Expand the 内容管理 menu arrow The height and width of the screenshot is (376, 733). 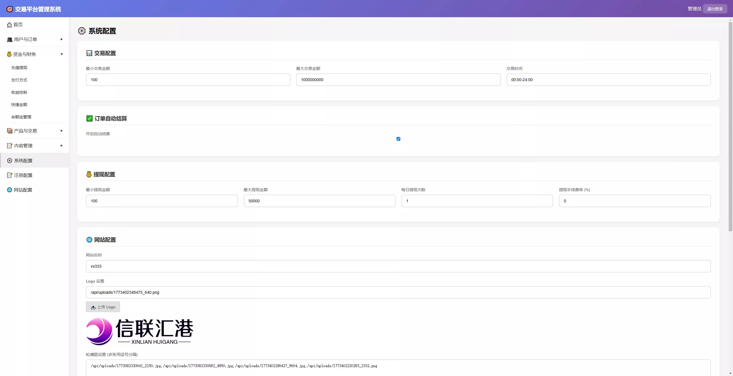(62, 146)
